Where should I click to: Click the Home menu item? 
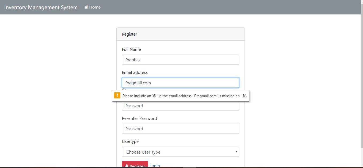click(x=92, y=7)
